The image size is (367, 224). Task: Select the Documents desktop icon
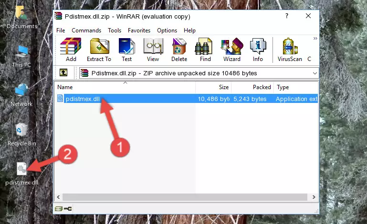pos(21,17)
